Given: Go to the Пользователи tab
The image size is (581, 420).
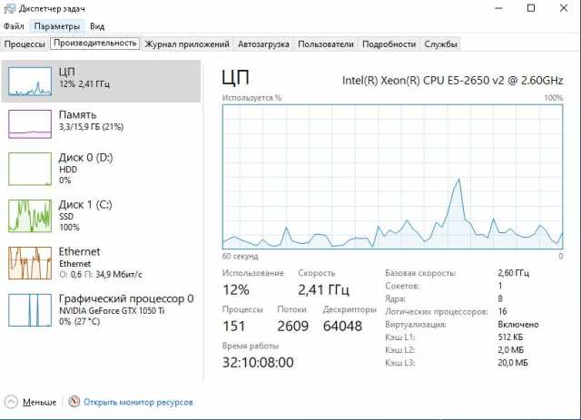Looking at the screenshot, I should [x=325, y=44].
